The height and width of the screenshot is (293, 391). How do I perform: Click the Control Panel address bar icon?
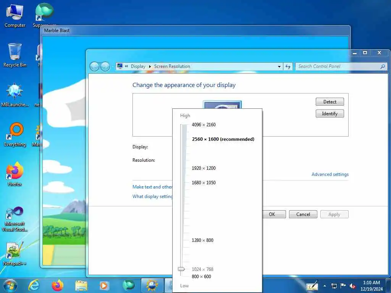(x=120, y=66)
